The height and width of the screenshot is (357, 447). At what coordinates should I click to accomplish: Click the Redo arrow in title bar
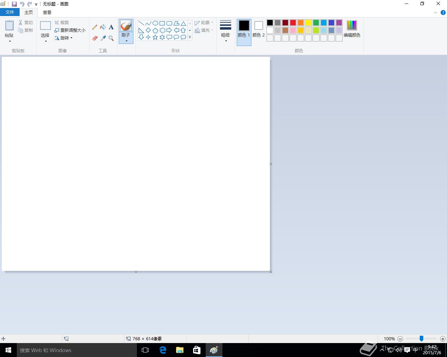click(29, 4)
